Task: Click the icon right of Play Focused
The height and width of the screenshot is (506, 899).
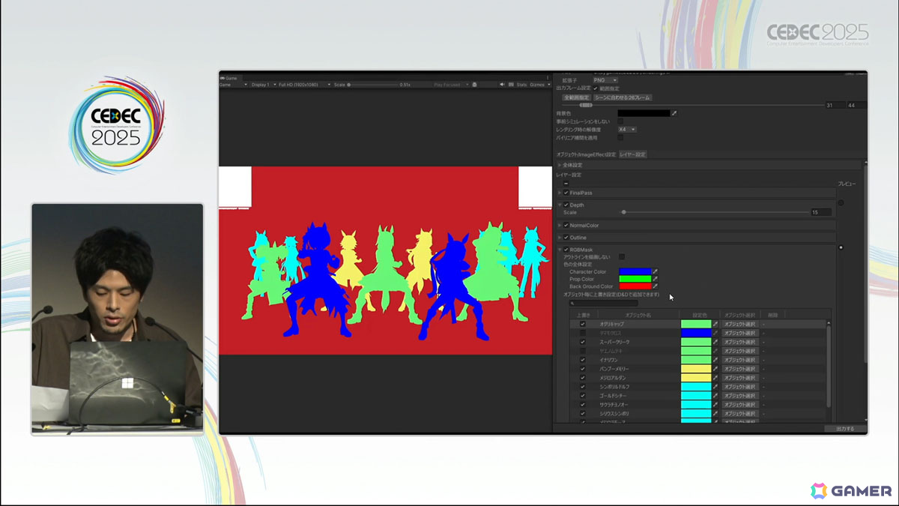Action: (474, 85)
